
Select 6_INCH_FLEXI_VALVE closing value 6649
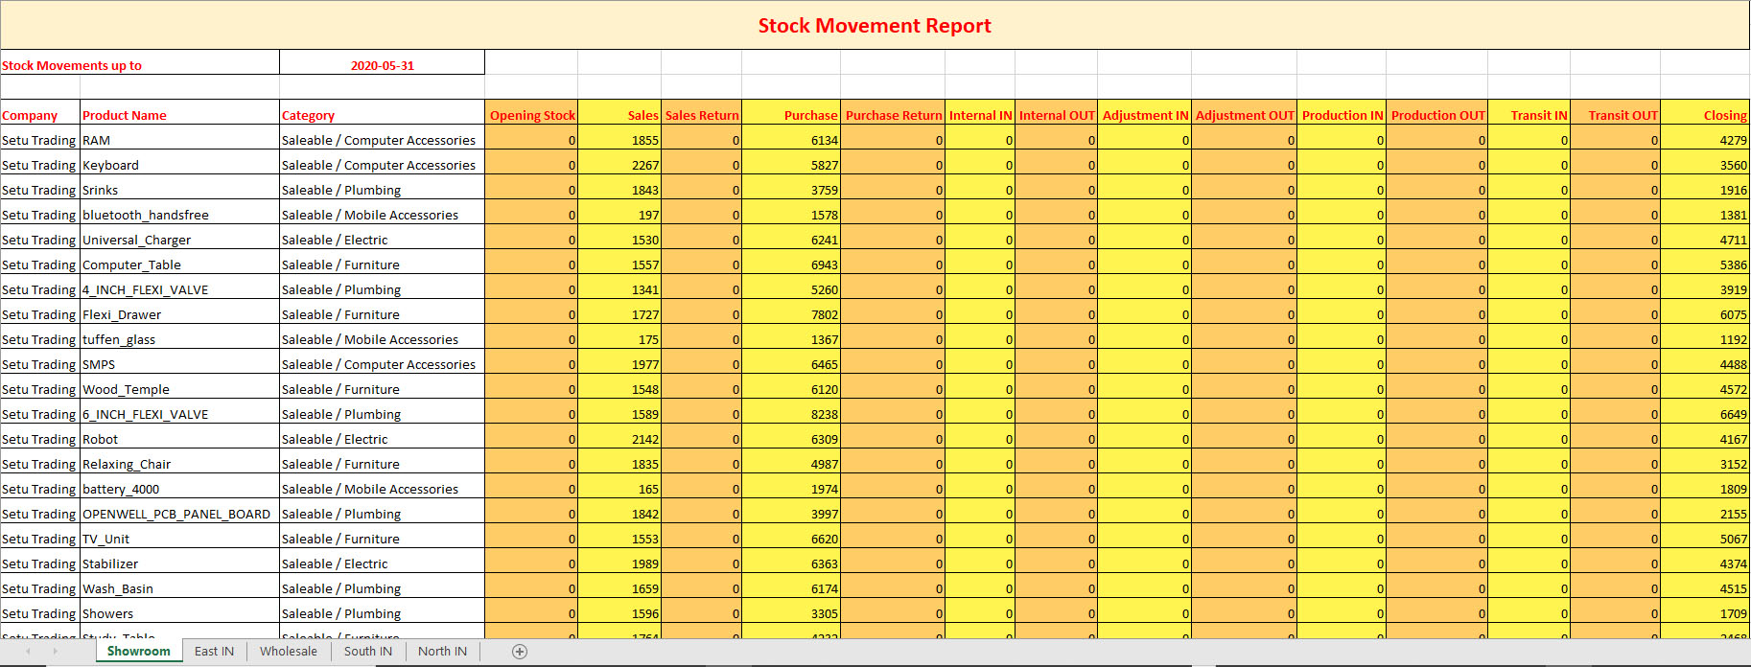[1705, 411]
